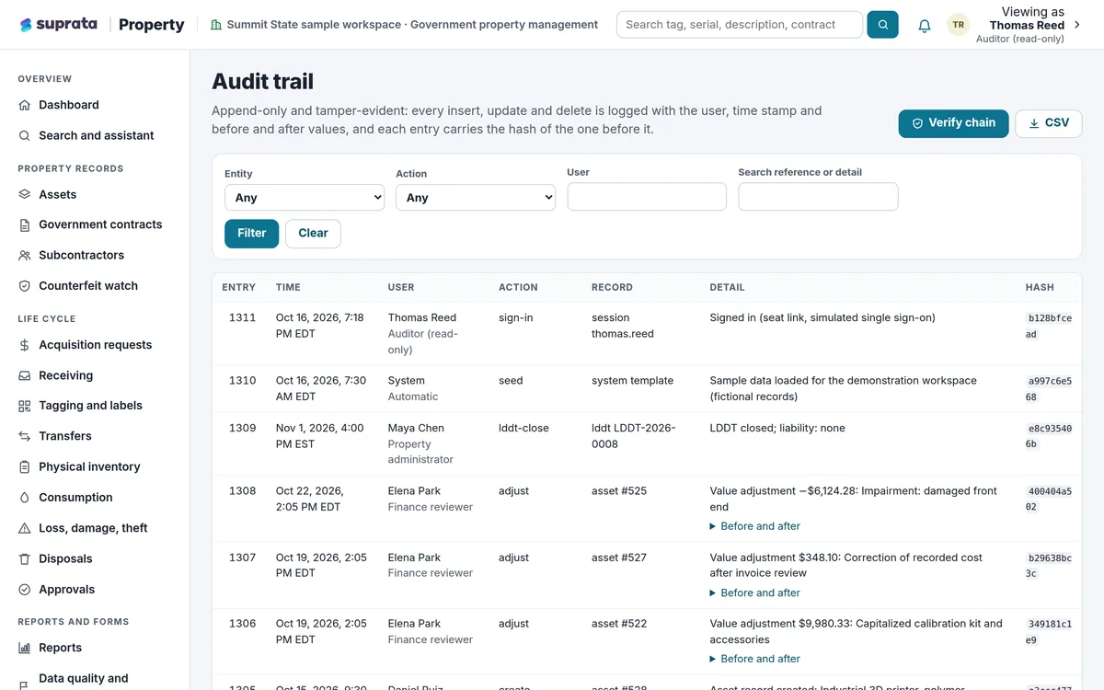Export the audit trail as CSV

pos(1048,123)
